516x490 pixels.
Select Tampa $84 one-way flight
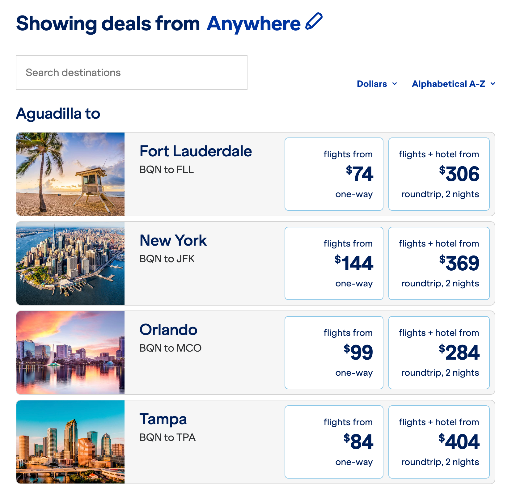[x=334, y=442]
